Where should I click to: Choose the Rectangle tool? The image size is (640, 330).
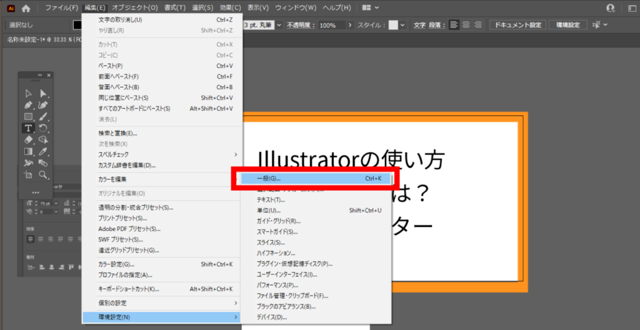(28, 117)
